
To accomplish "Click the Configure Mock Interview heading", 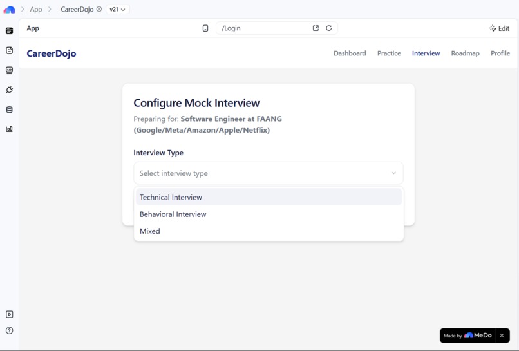I will [x=196, y=103].
